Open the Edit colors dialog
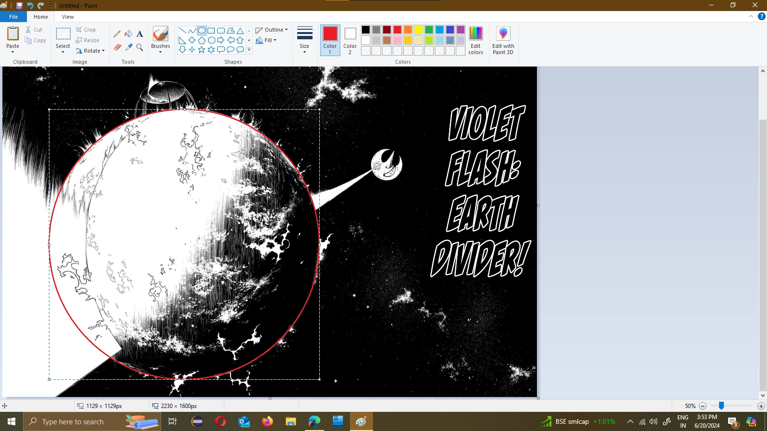The height and width of the screenshot is (431, 767). click(476, 40)
